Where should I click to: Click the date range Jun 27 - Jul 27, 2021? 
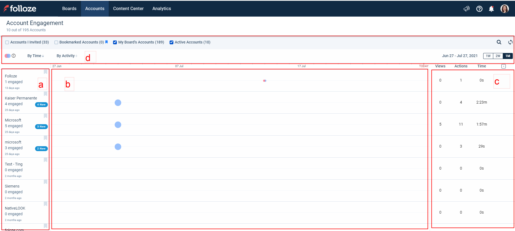click(460, 56)
